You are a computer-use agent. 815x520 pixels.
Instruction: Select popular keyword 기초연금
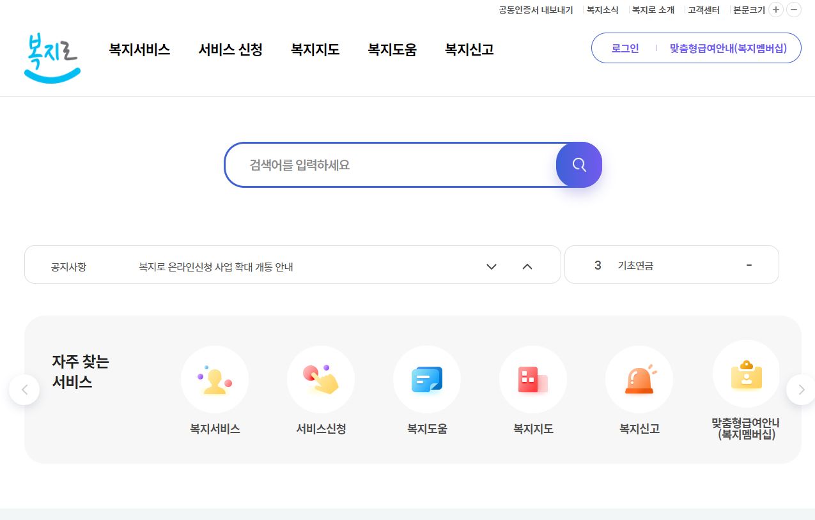tap(635, 265)
